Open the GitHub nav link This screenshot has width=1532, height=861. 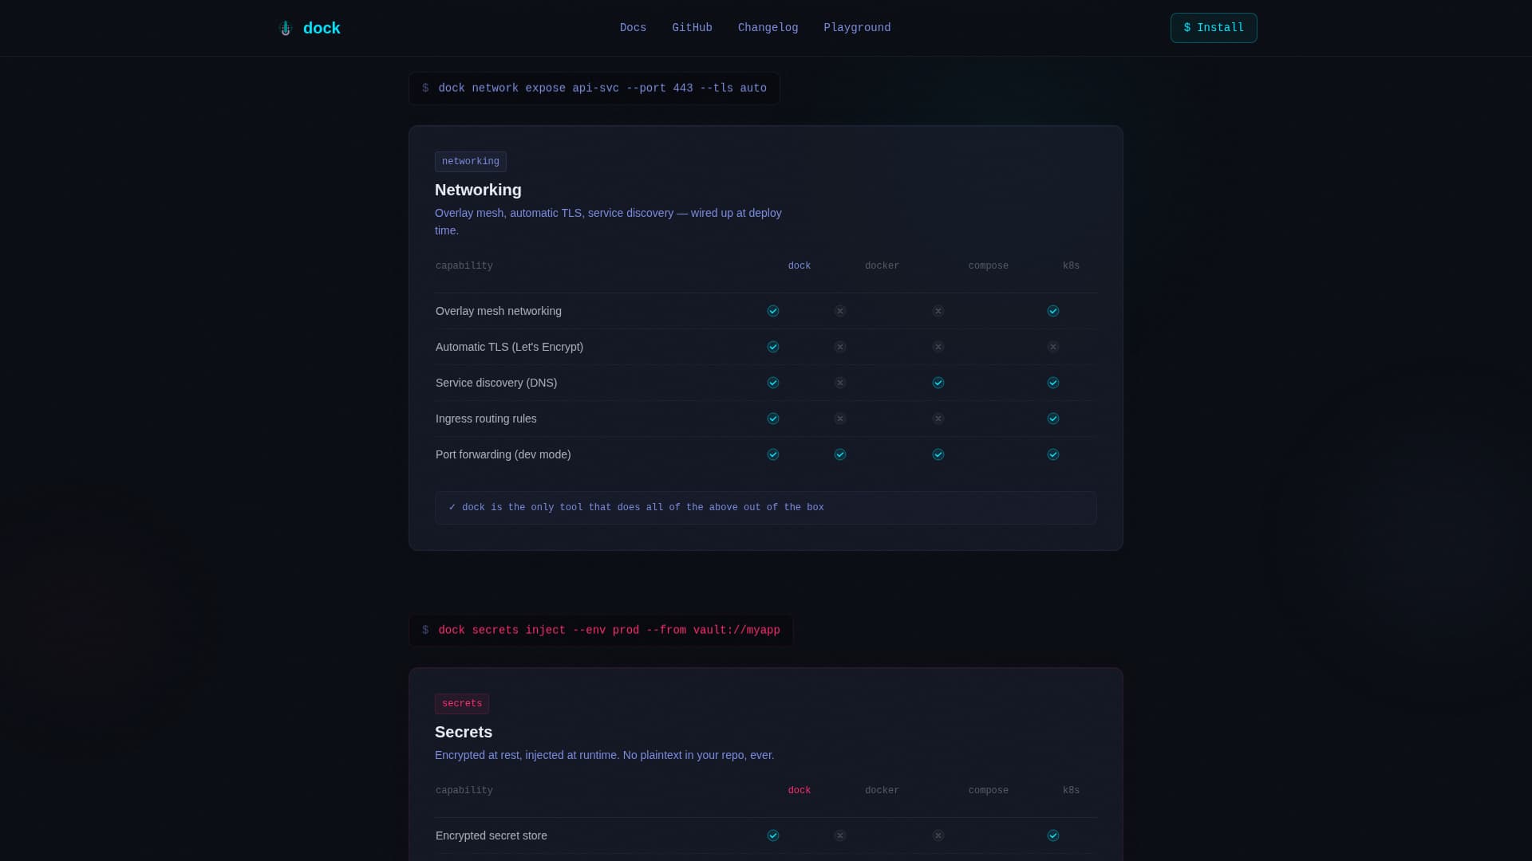click(x=692, y=28)
